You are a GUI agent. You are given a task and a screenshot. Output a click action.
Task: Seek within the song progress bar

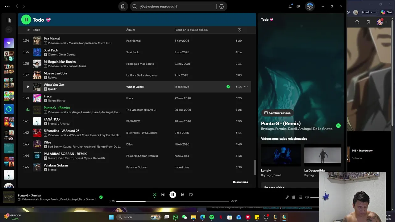[173, 201]
